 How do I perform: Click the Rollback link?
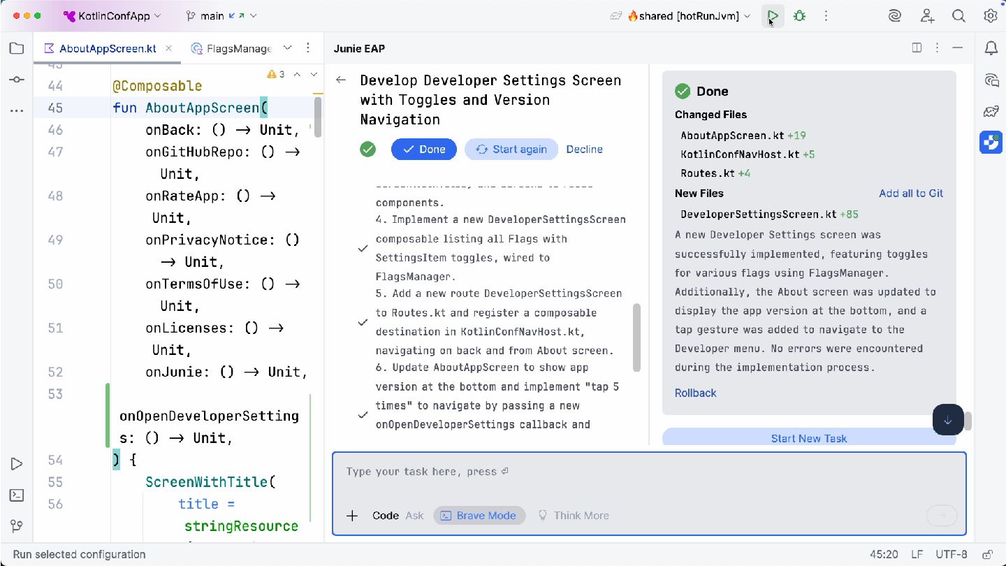696,393
